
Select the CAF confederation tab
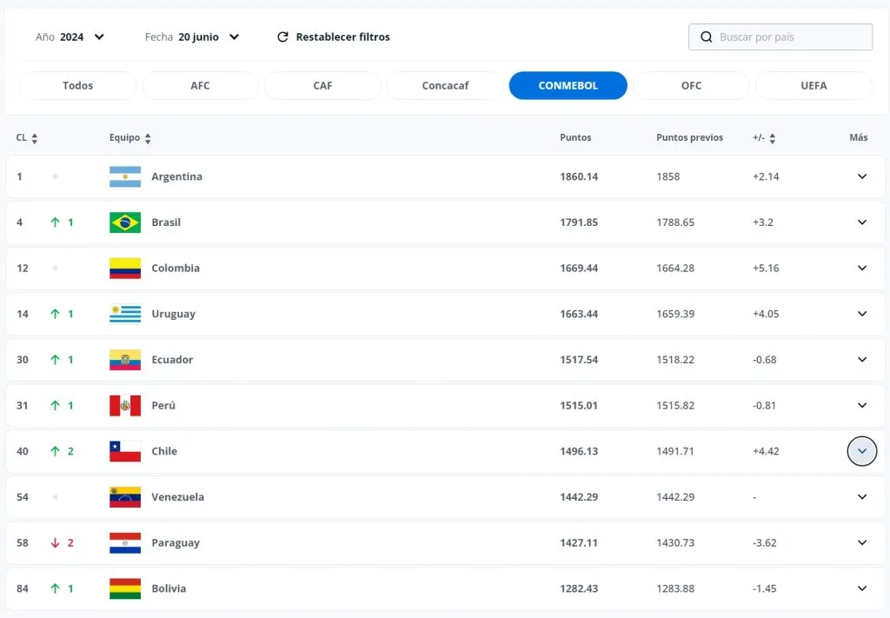pos(322,86)
